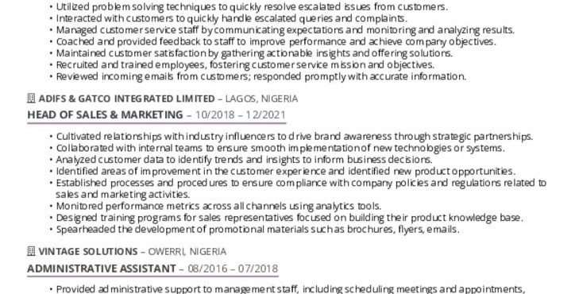Click the 08/2016 – 07/2018 date range
The height and width of the screenshot is (294, 575).
click(x=233, y=269)
